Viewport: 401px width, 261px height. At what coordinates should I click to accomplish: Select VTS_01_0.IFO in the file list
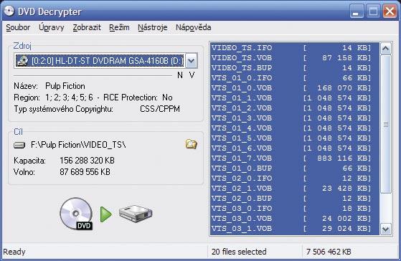point(295,78)
